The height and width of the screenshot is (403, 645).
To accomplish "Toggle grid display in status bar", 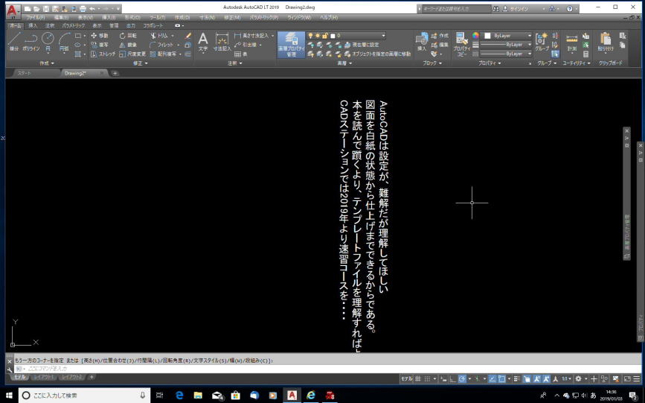I will (418, 378).
